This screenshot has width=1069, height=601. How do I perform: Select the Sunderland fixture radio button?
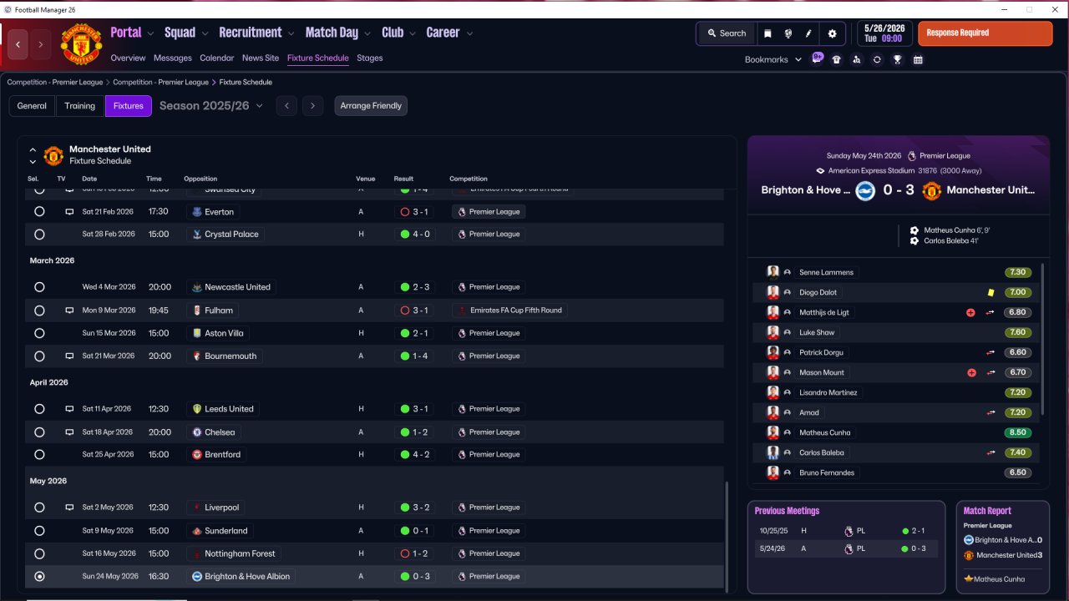39,531
